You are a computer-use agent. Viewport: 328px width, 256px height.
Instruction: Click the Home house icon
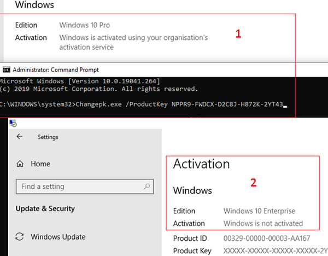point(20,163)
